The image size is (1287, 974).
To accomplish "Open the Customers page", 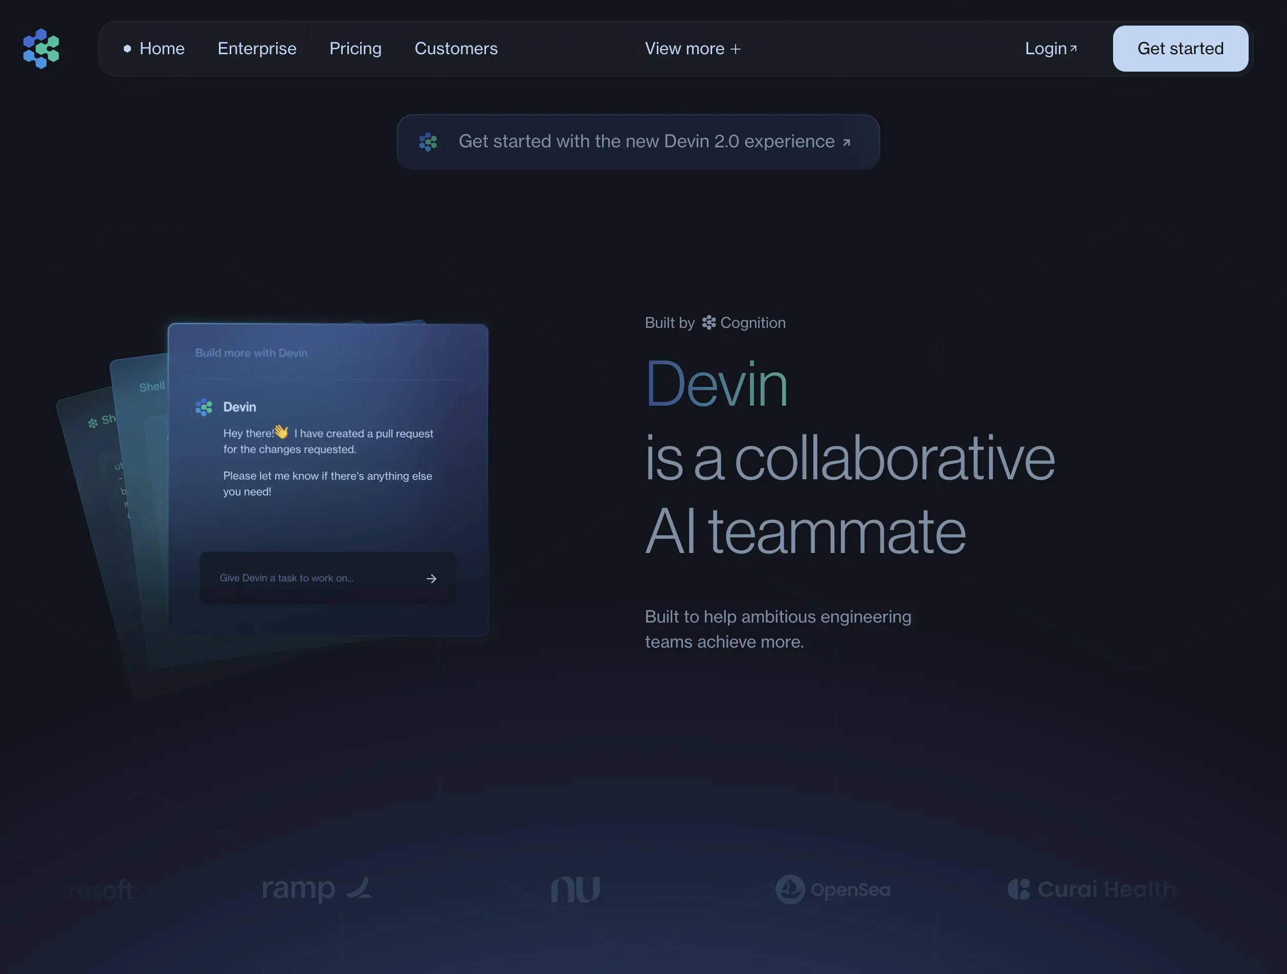I will (456, 49).
